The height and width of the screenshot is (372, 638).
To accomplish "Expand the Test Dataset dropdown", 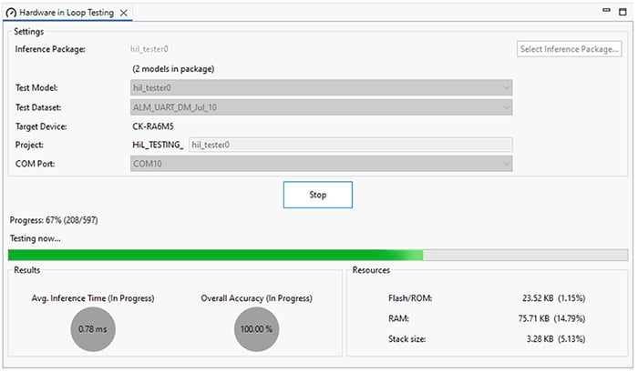I will pos(321,107).
